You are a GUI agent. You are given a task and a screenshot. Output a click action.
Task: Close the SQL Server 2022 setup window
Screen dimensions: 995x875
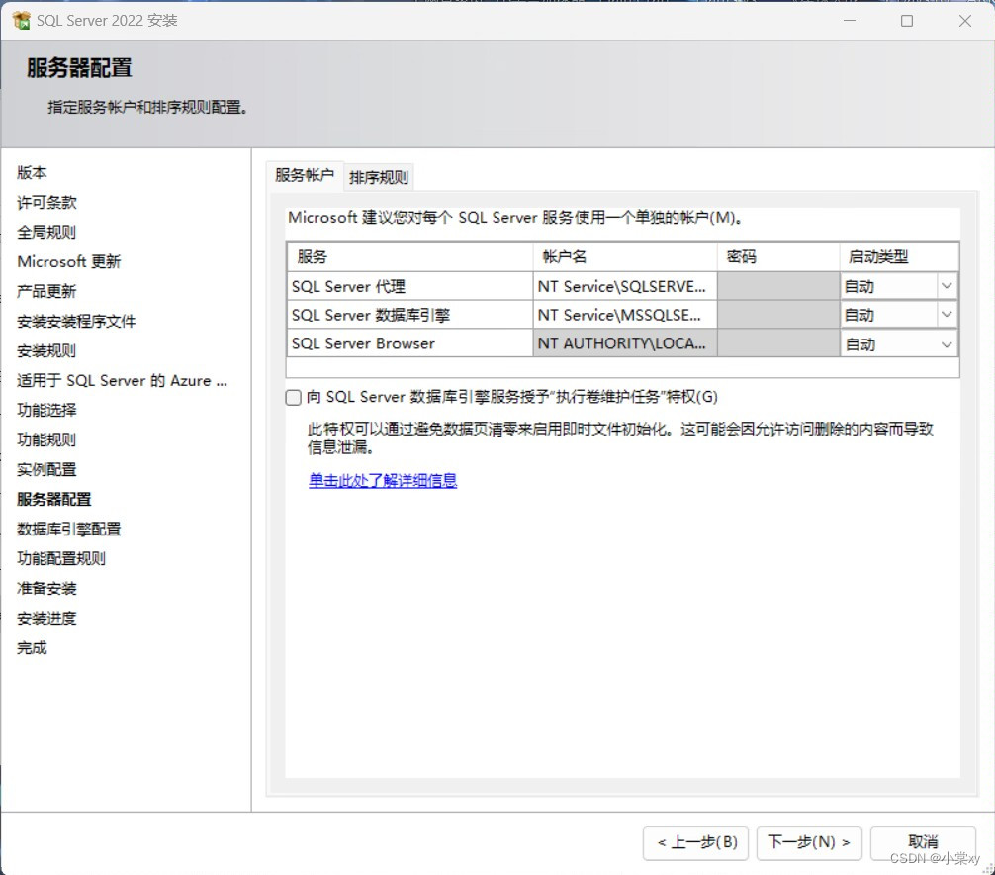click(x=965, y=21)
